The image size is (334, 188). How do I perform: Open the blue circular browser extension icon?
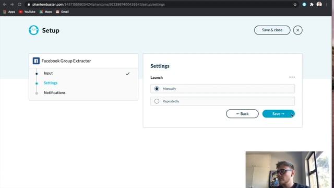pos(304,4)
